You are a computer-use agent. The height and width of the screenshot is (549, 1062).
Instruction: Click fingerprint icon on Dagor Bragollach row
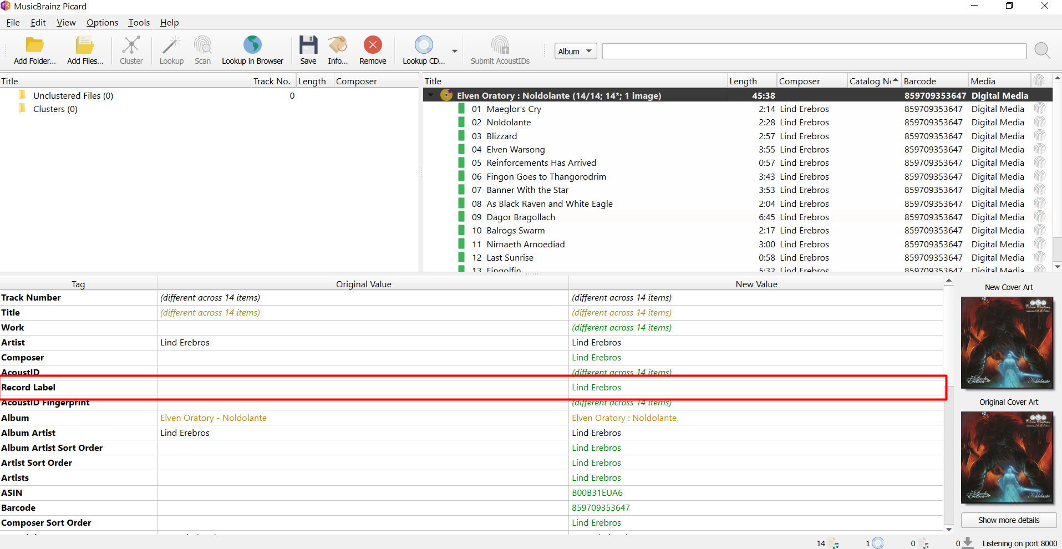[1039, 217]
